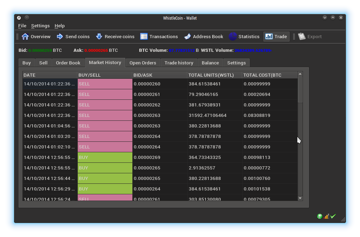
Task: Select the SELL cell priced 0.00000262
Action: pos(105,105)
